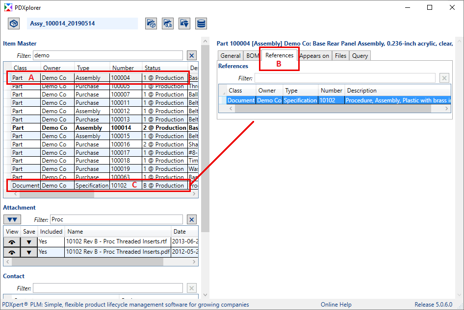Click the disabled X beside References filter
Image resolution: width=464 pixels, height=310 pixels.
[x=444, y=78]
